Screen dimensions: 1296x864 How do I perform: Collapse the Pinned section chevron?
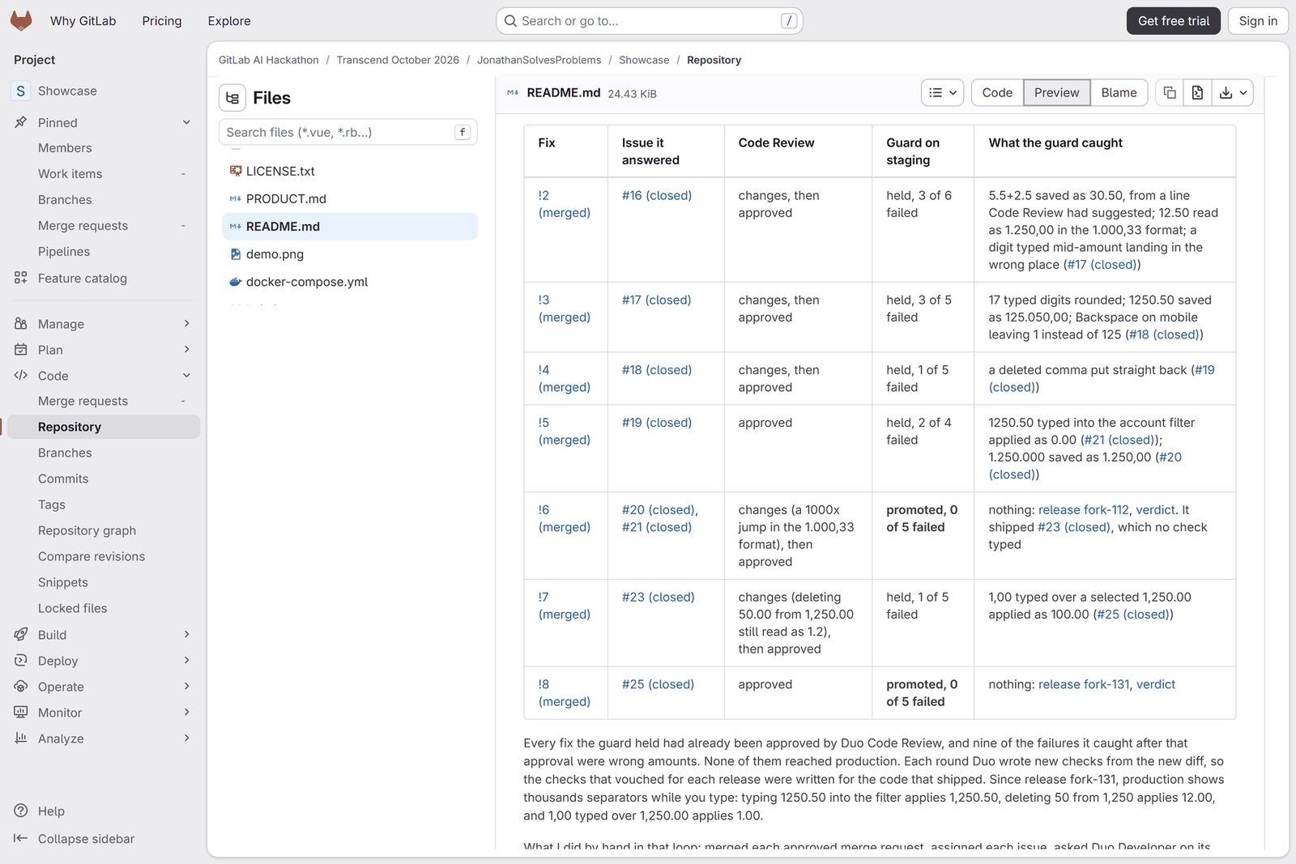pyautogui.click(x=186, y=122)
